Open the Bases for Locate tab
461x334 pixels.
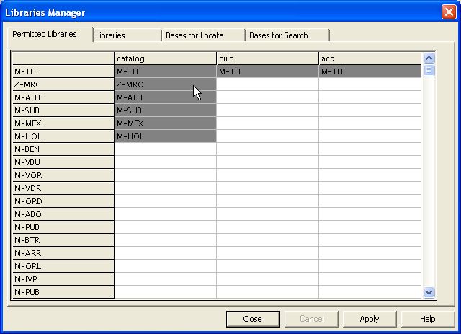(203, 35)
